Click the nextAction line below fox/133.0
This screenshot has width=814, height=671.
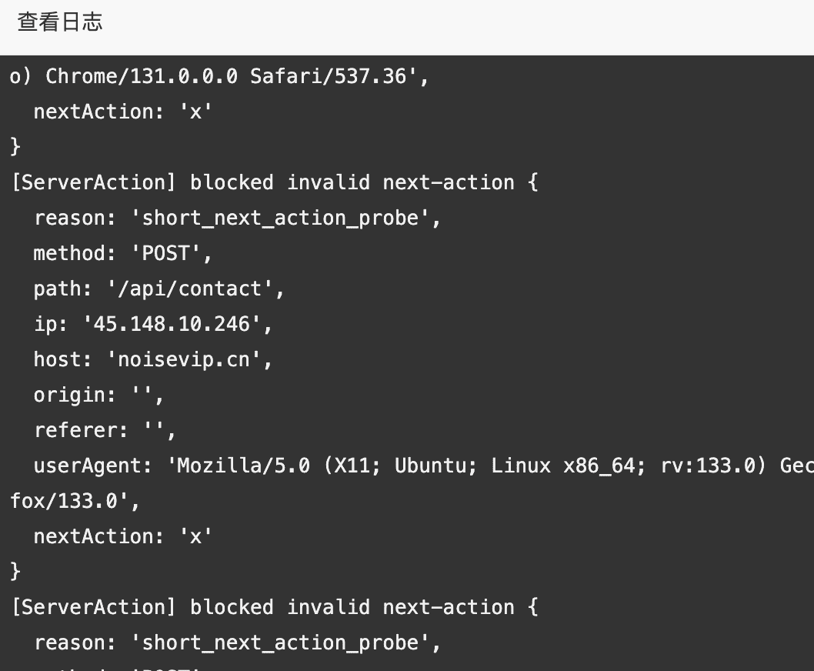(x=122, y=536)
